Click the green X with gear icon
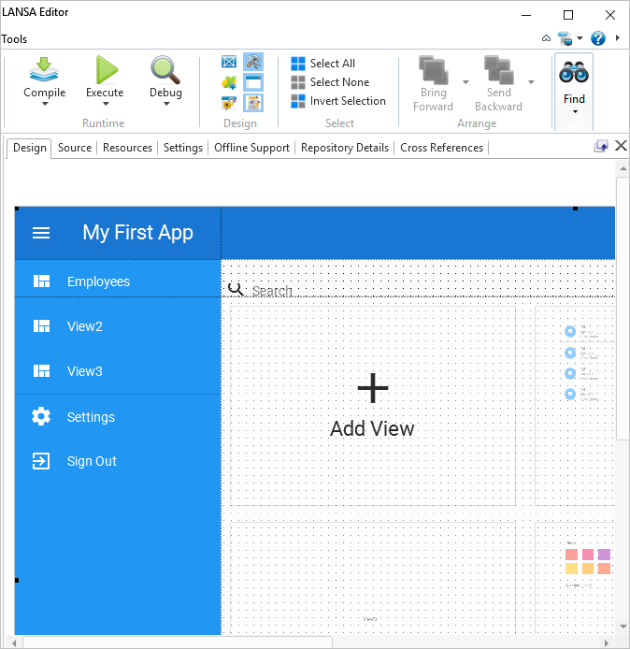 pos(229,82)
